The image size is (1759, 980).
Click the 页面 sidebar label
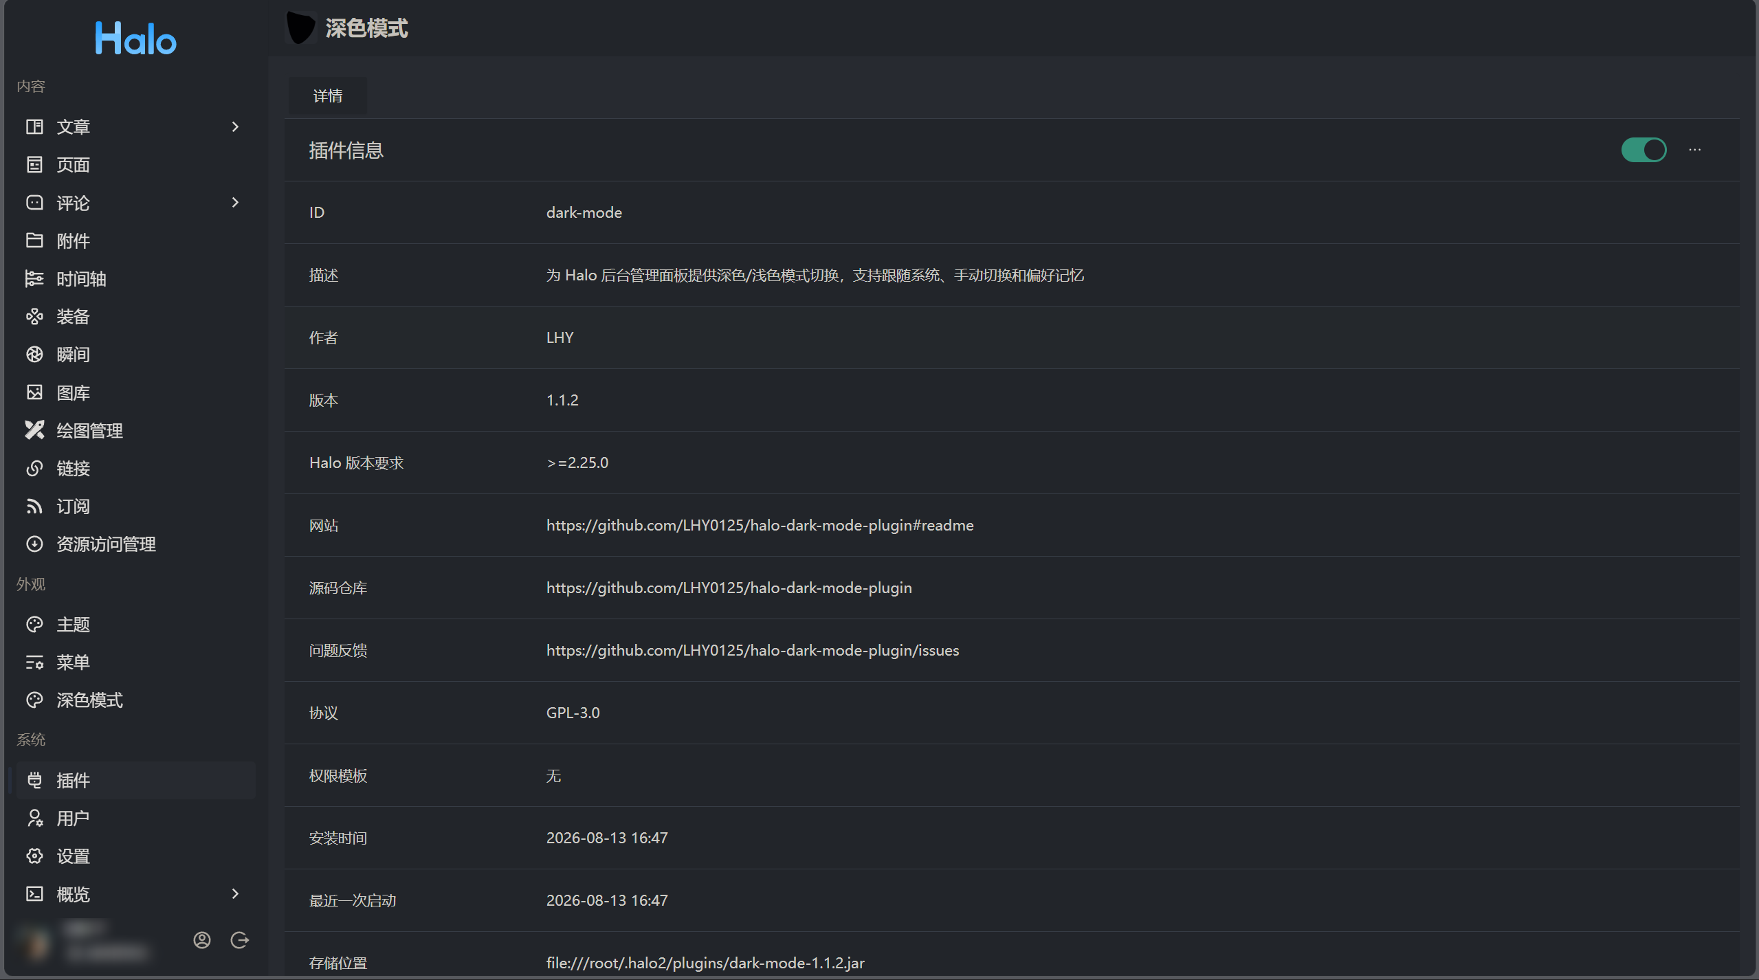click(x=73, y=165)
